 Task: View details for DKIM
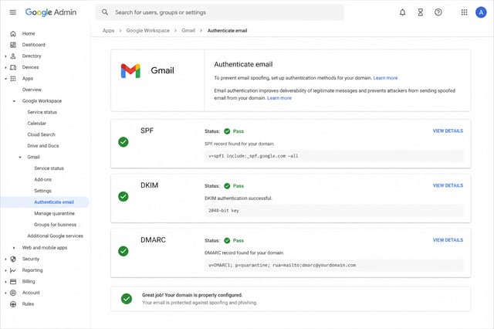448,185
